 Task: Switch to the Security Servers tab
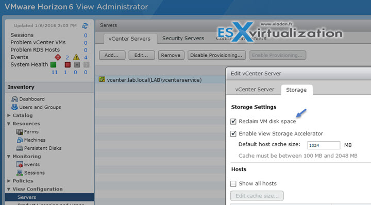coord(183,38)
